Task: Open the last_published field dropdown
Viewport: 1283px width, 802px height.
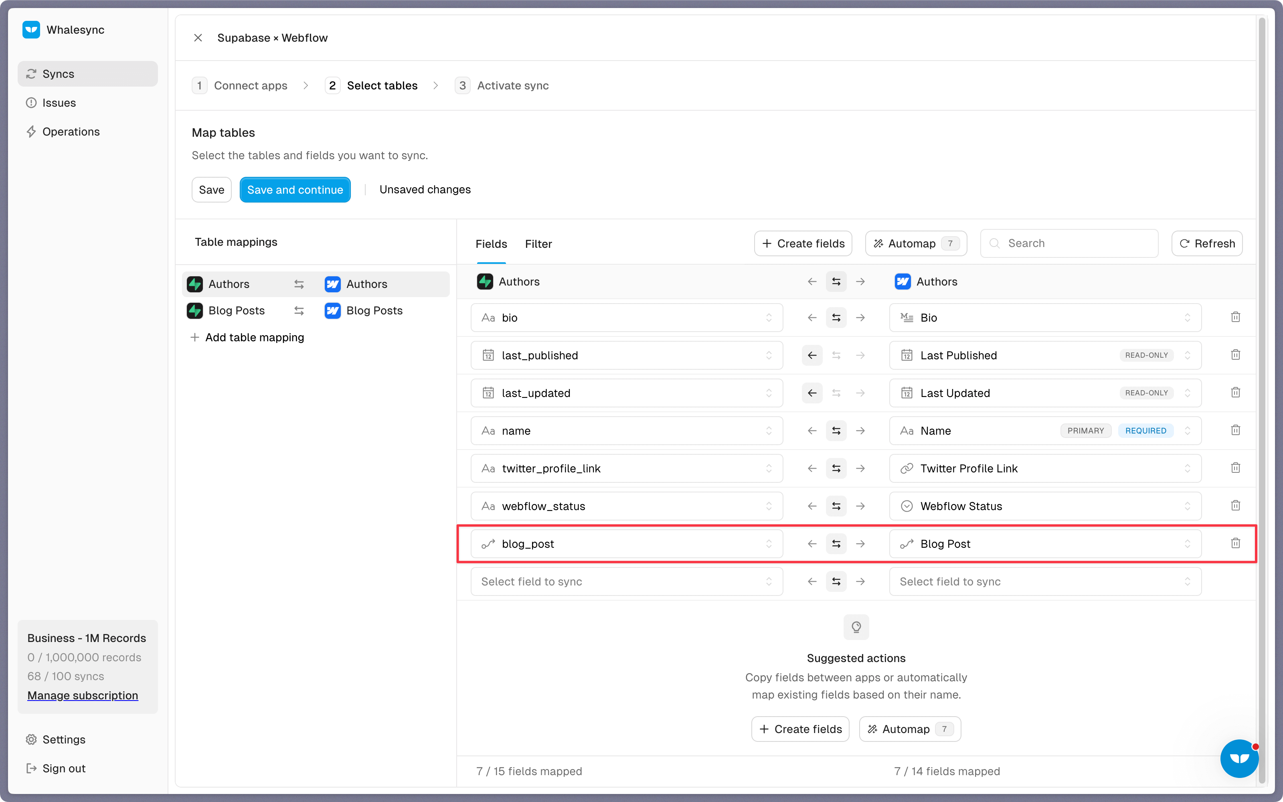Action: pyautogui.click(x=627, y=355)
